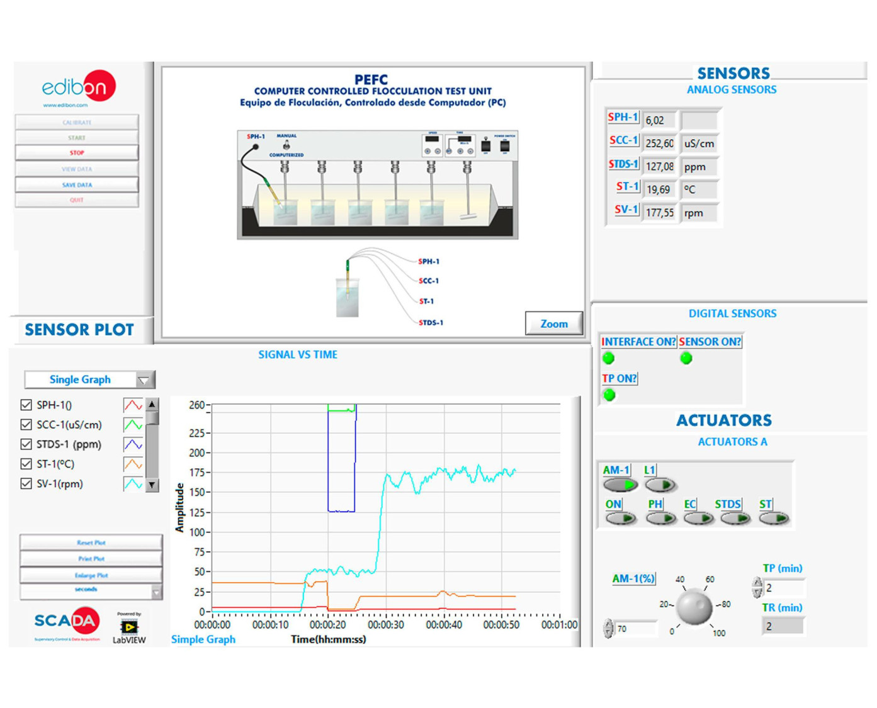This screenshot has height=708, width=877.
Task: Click the Zoom button on the diagram
Action: pos(553,323)
